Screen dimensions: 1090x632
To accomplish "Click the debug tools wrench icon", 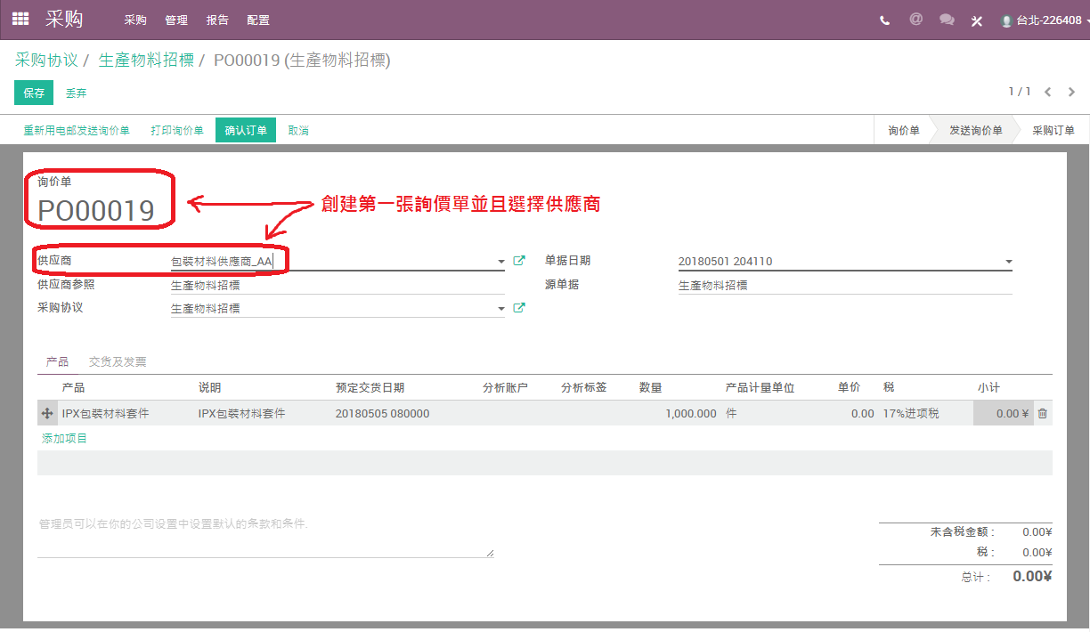I will point(977,20).
